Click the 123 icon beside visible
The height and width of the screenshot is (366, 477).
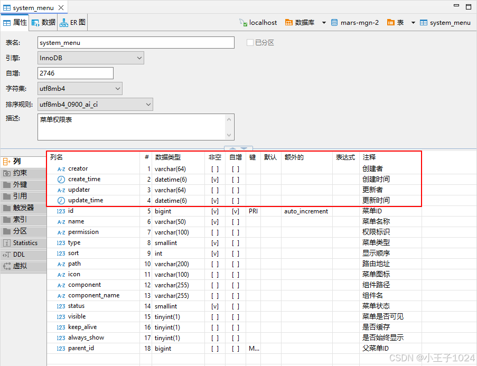pos(61,317)
